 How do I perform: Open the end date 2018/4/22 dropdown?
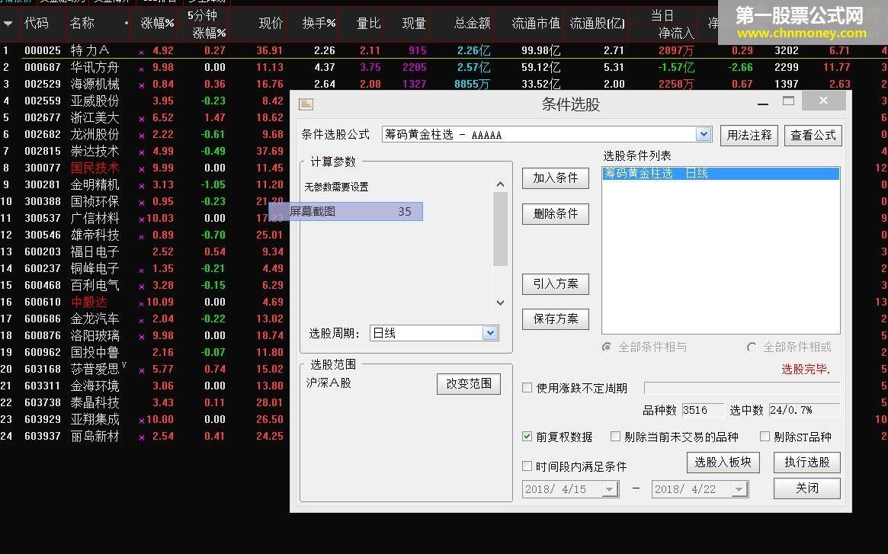739,489
